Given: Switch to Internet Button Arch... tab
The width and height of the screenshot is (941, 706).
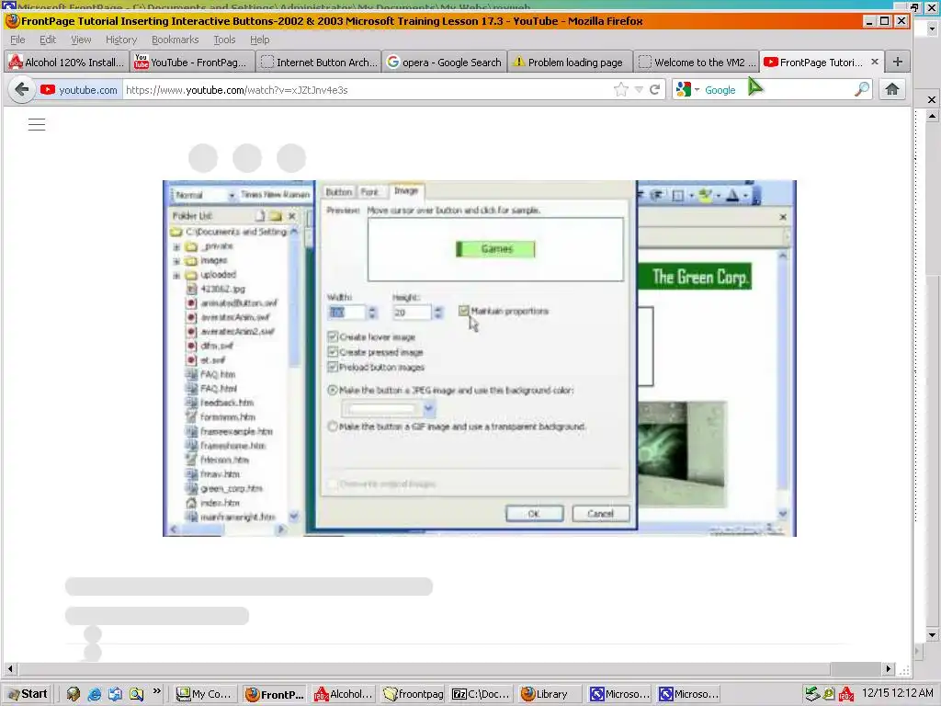Looking at the screenshot, I should 319,63.
